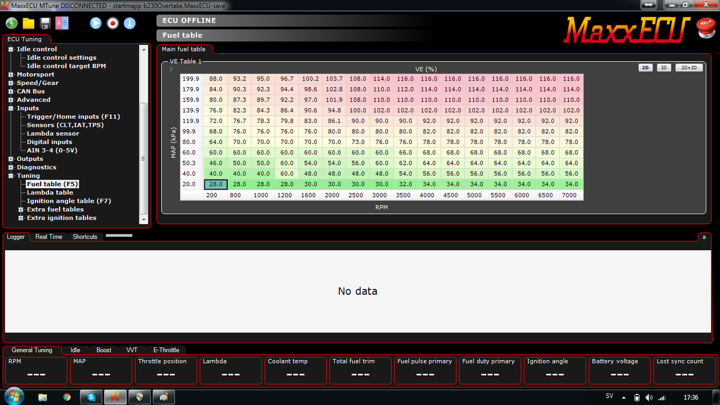Image resolution: width=720 pixels, height=405 pixels.
Task: Select Fuel table (F5) in the tree
Action: tap(52, 184)
